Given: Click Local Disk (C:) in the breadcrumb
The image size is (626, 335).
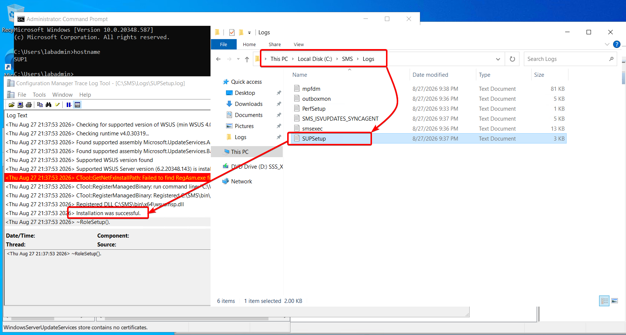Looking at the screenshot, I should pyautogui.click(x=315, y=59).
